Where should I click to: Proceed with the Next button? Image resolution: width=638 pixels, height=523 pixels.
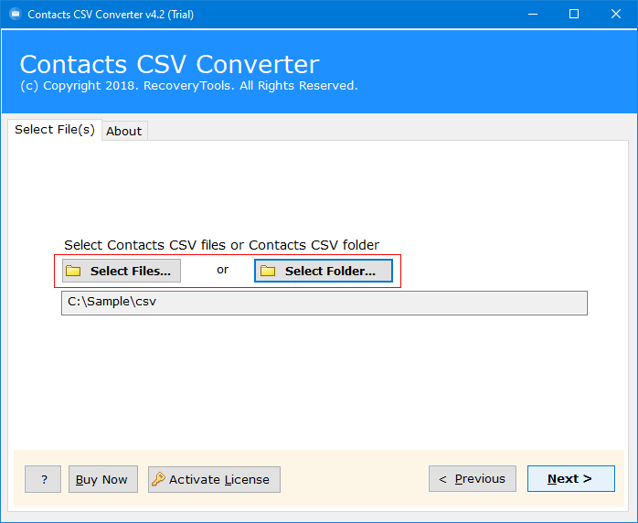point(571,478)
